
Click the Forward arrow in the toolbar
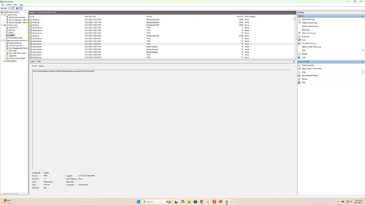pos(5,8)
